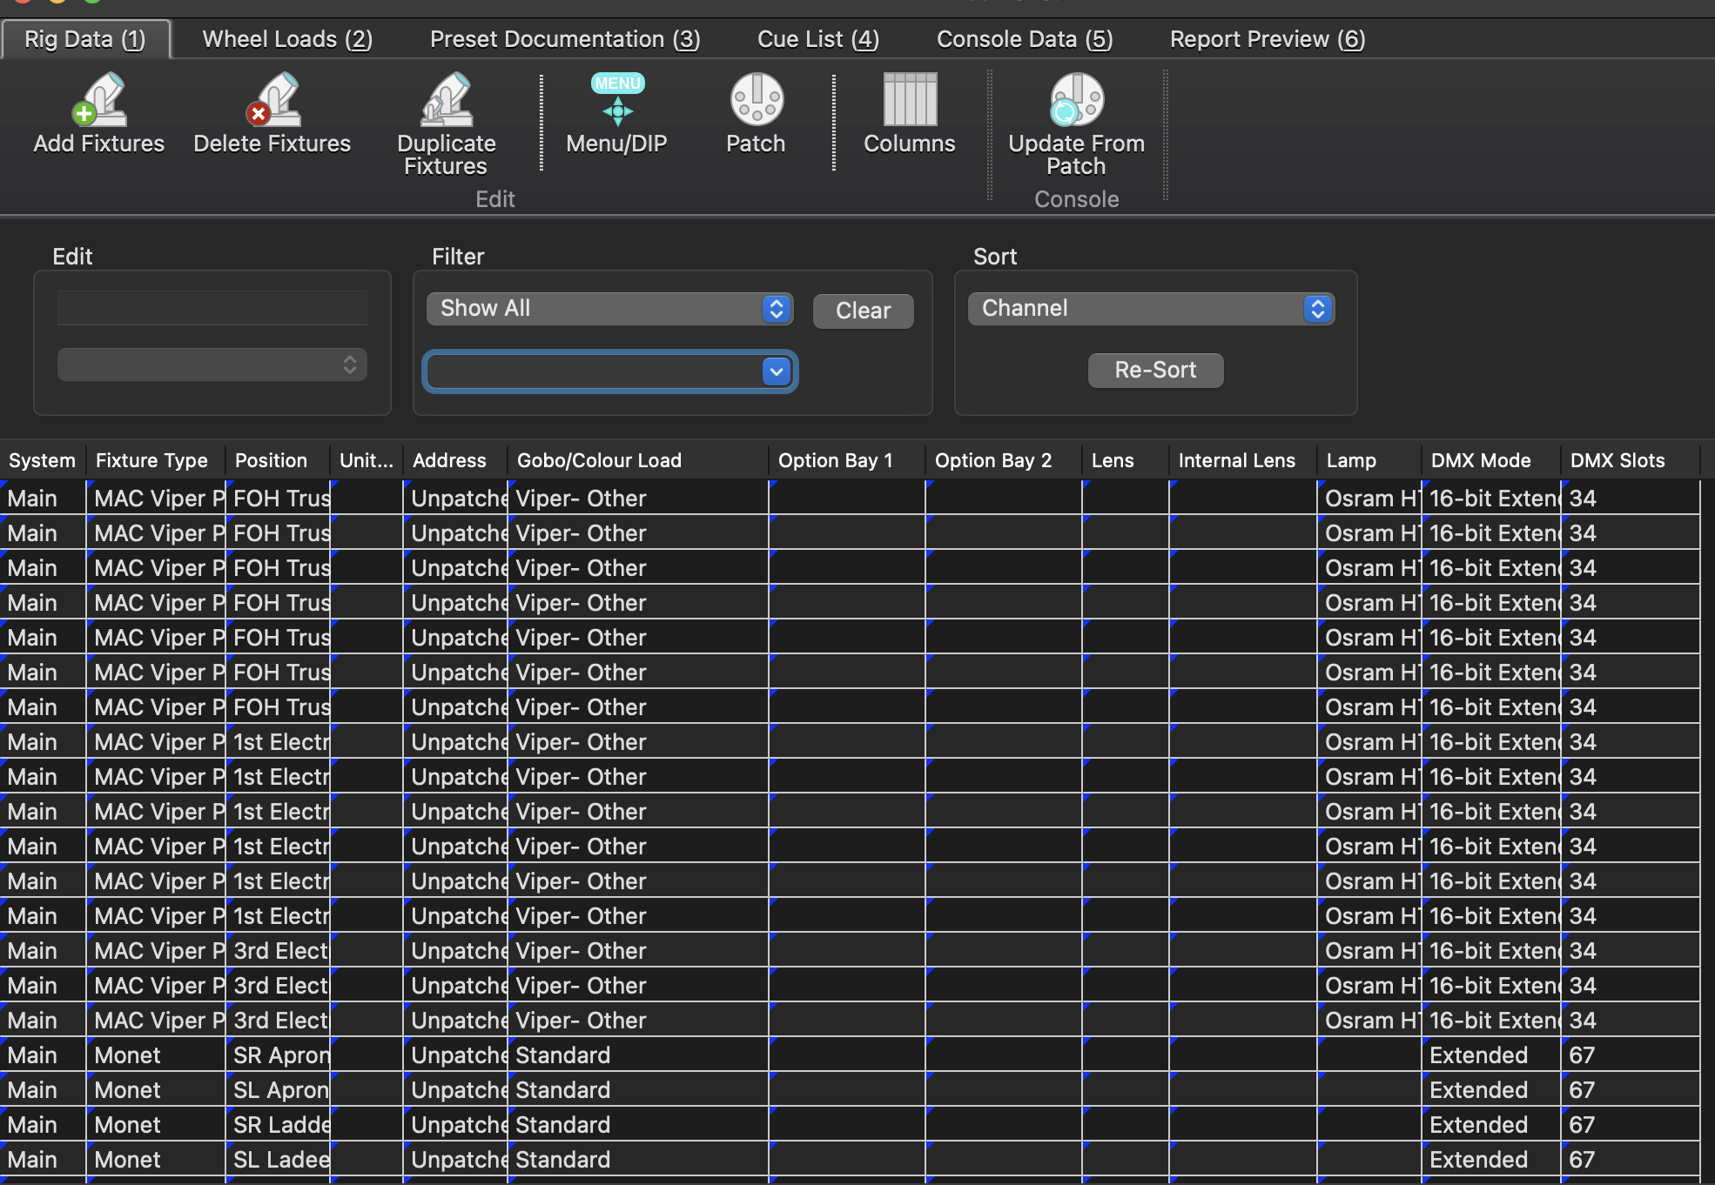Open the disabled Edit panel popup menu
Image resolution: width=1715 pixels, height=1185 pixels.
click(212, 365)
